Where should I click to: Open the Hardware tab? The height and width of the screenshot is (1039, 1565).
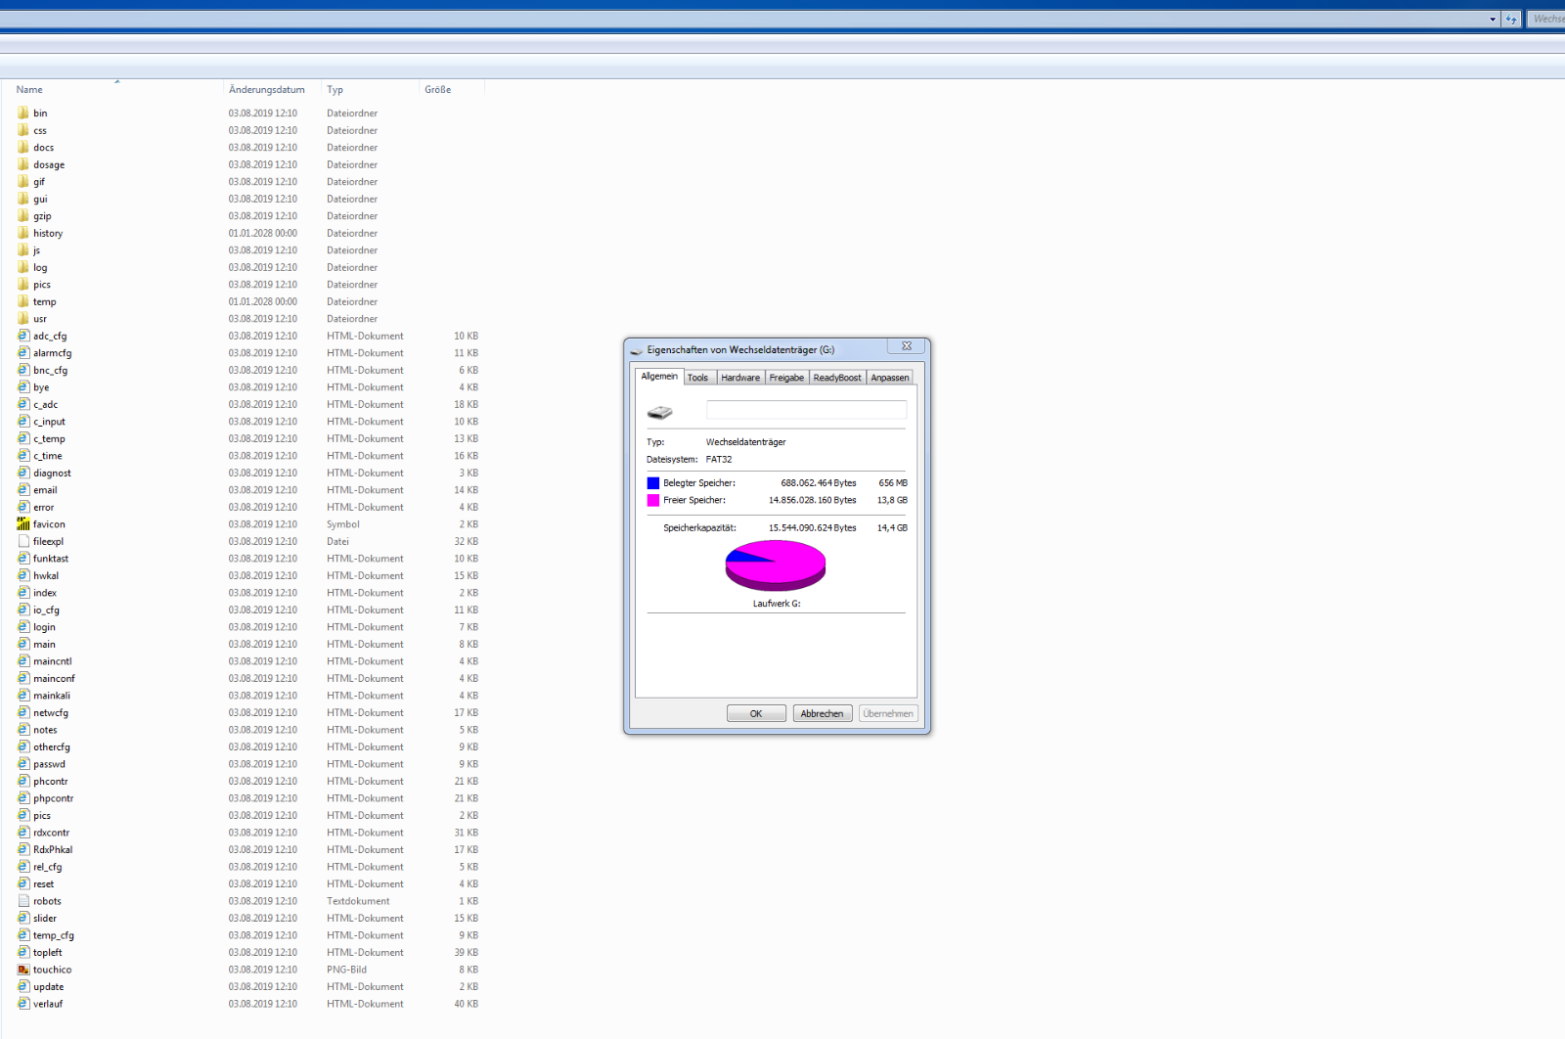click(740, 378)
